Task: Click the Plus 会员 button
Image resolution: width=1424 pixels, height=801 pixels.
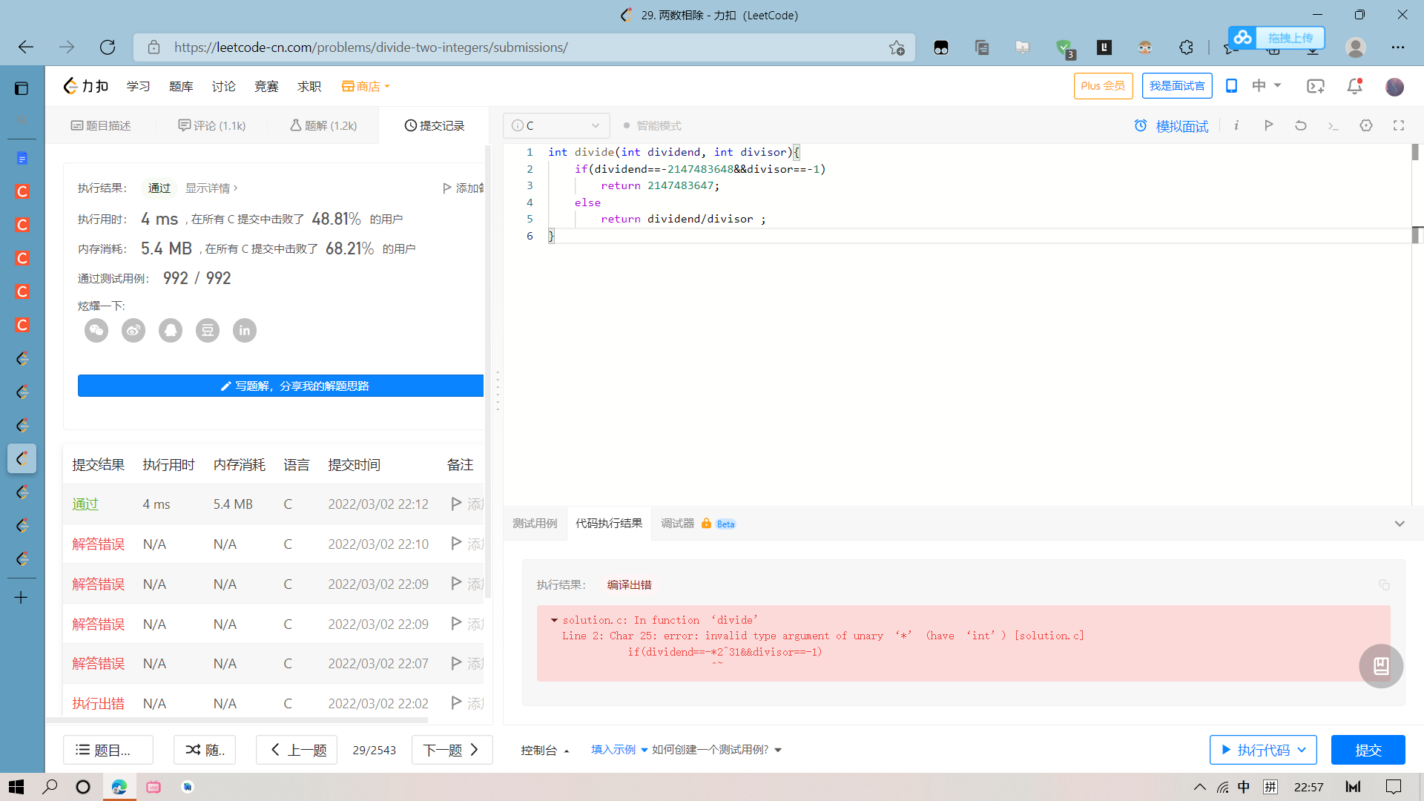Action: coord(1104,86)
